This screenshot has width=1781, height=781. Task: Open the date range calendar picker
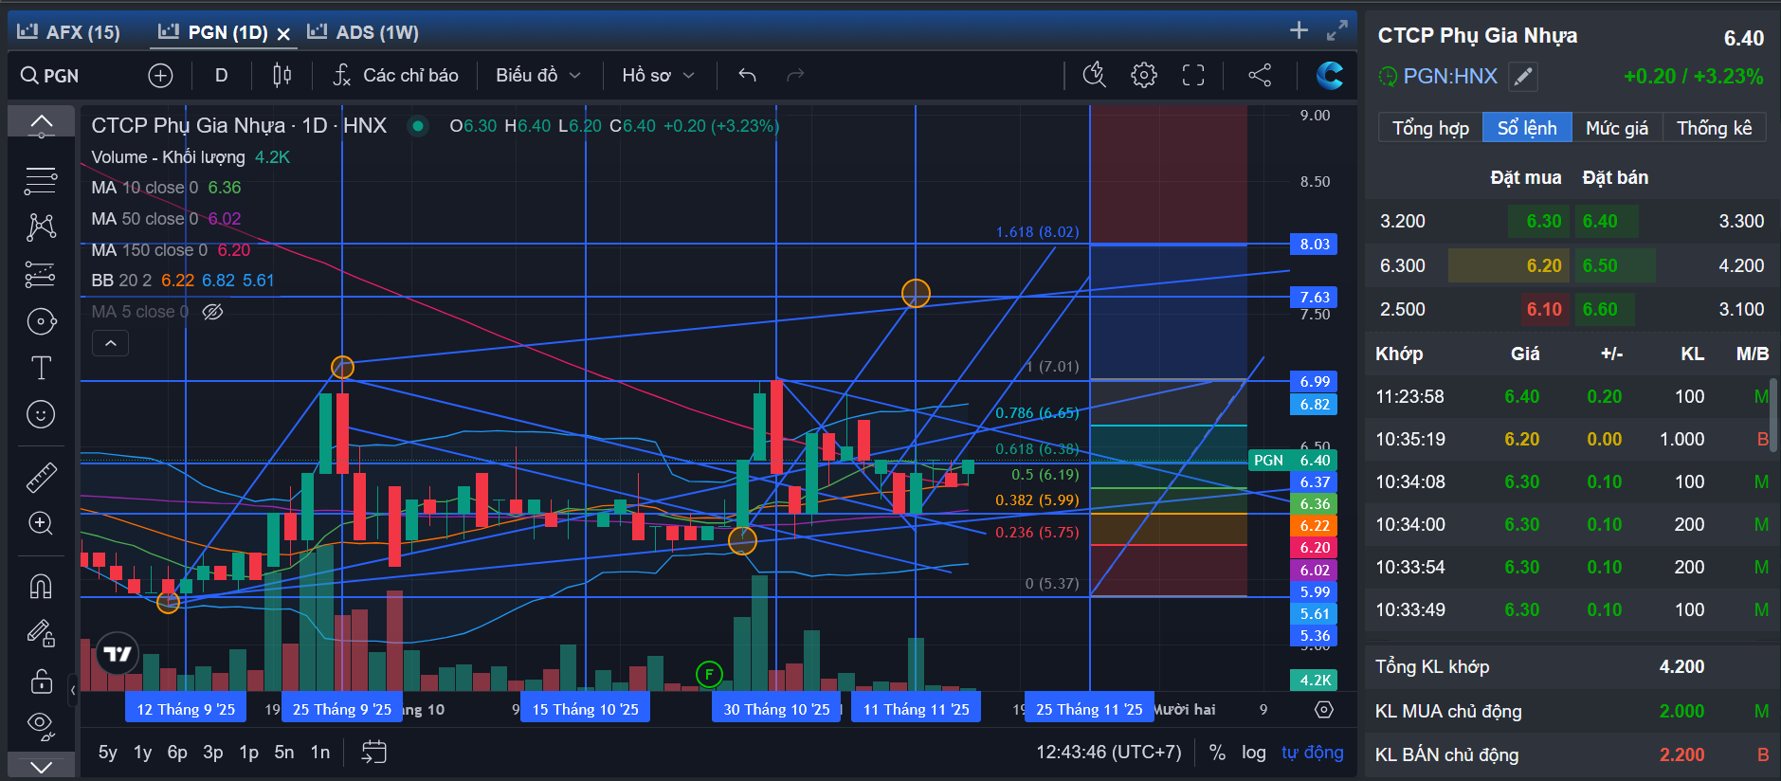tap(374, 753)
